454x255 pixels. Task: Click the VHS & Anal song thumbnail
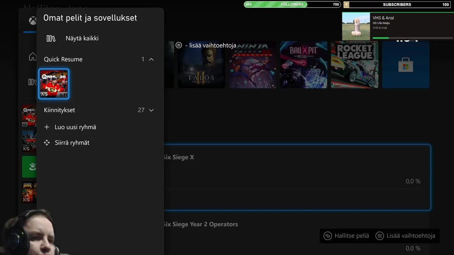(x=356, y=27)
